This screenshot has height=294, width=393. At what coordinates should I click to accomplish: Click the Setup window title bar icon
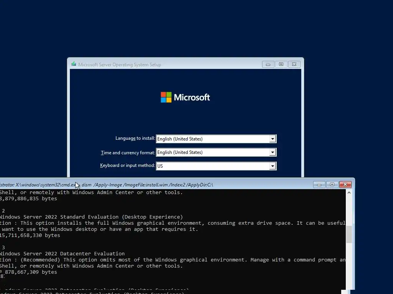(x=74, y=64)
